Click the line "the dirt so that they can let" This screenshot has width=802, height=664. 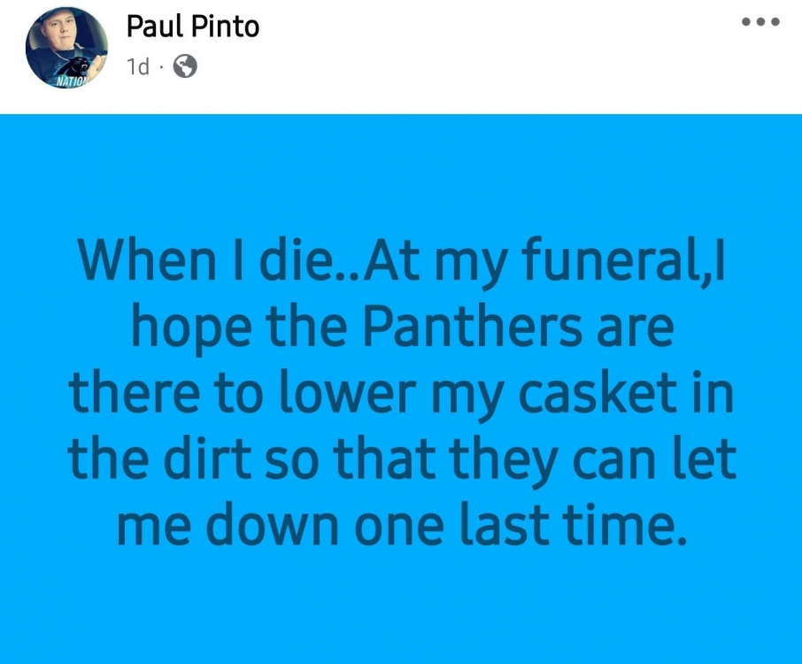[x=401, y=459]
